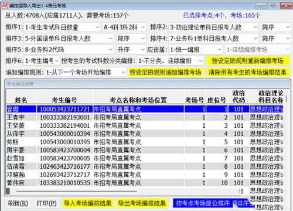Viewport: 293px width, 211px height.
Task: Click the application icon in title bar
Action: click(5, 5)
